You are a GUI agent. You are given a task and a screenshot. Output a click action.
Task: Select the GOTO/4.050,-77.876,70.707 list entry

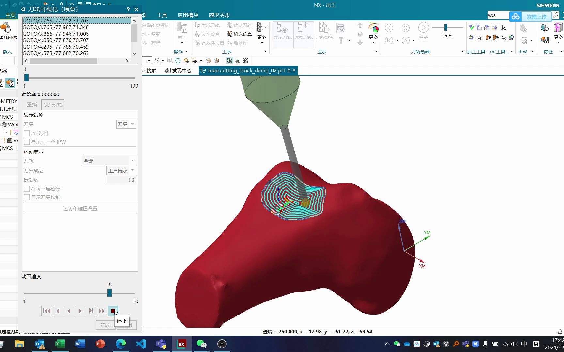(x=56, y=40)
